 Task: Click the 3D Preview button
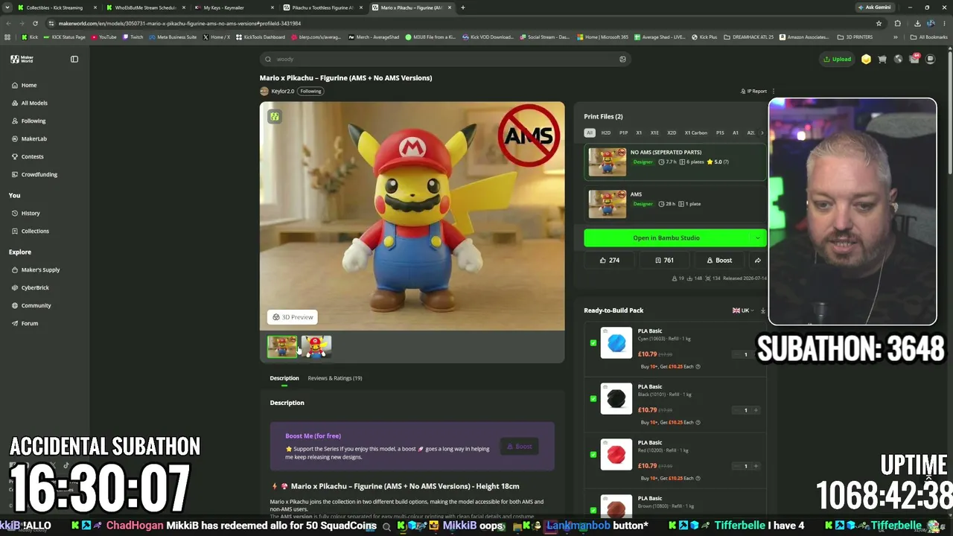[293, 317]
